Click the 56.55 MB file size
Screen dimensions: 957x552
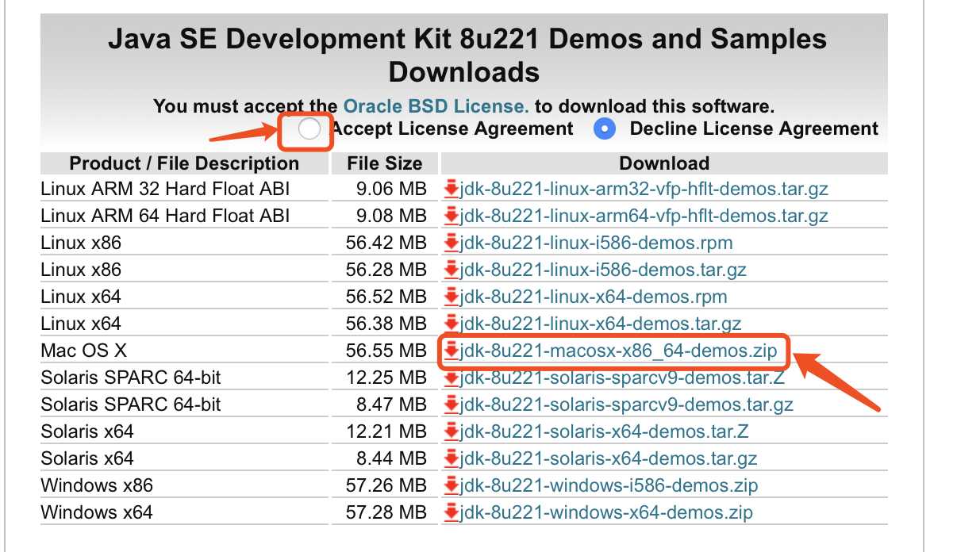tap(386, 351)
